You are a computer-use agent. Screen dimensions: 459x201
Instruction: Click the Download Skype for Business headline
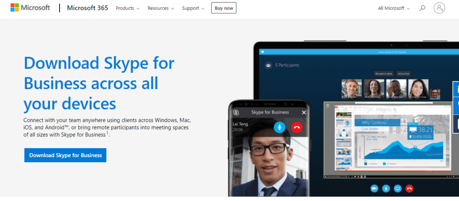pos(99,83)
